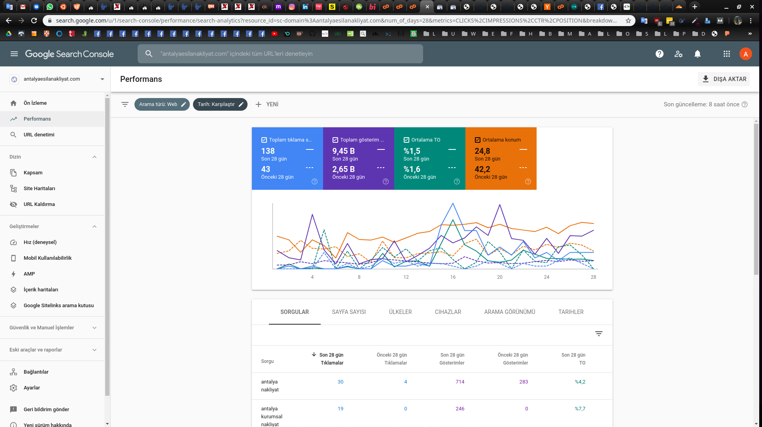Viewport: 762px width, 427px height.
Task: Click the browser address bar
Action: [336, 21]
